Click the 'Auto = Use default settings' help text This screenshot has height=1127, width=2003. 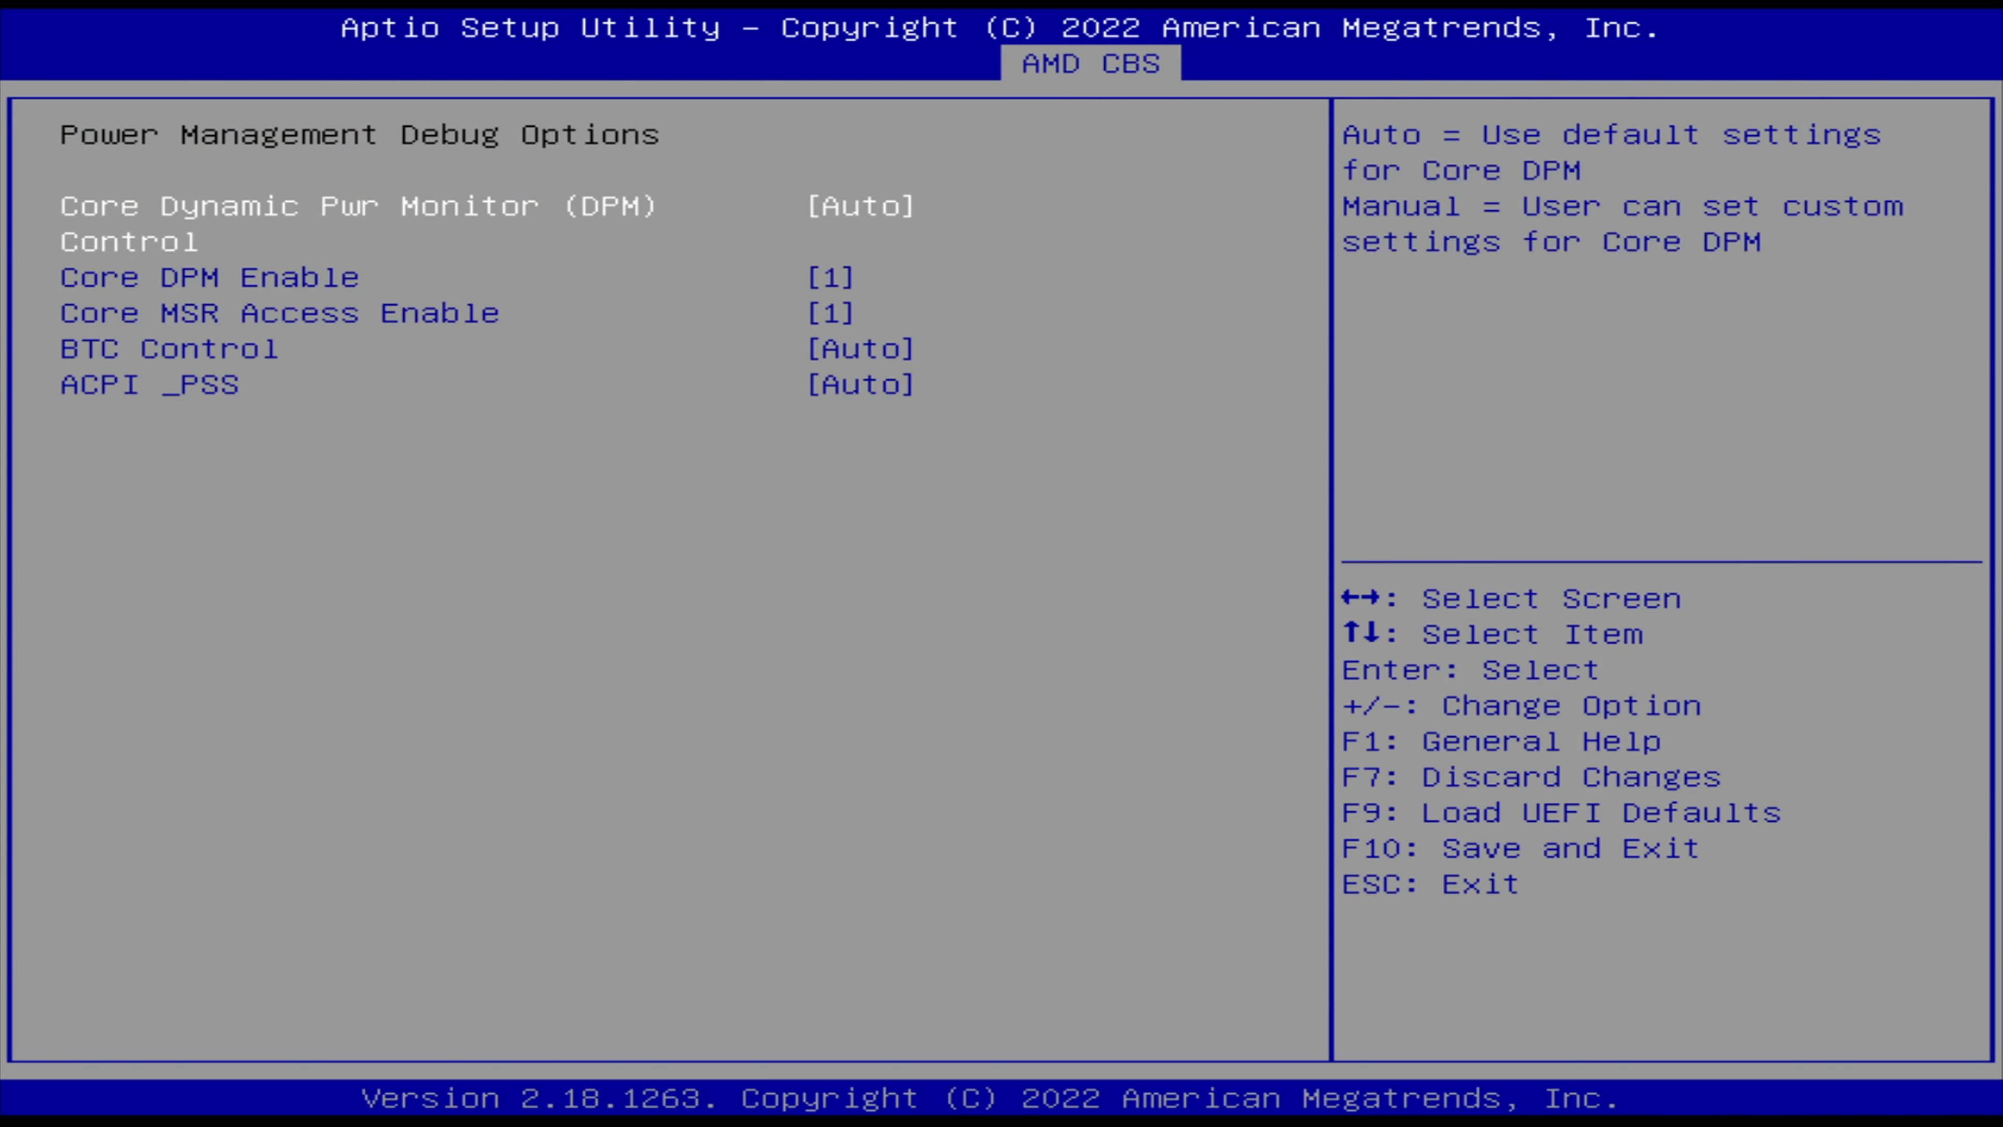pos(1612,135)
